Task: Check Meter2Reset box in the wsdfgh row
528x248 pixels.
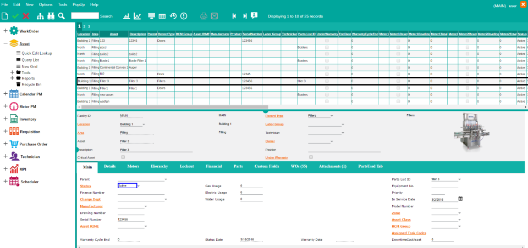Action: [x=468, y=101]
